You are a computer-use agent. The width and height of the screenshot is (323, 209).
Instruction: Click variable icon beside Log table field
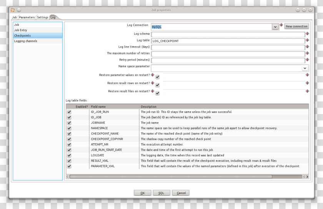[307, 40]
